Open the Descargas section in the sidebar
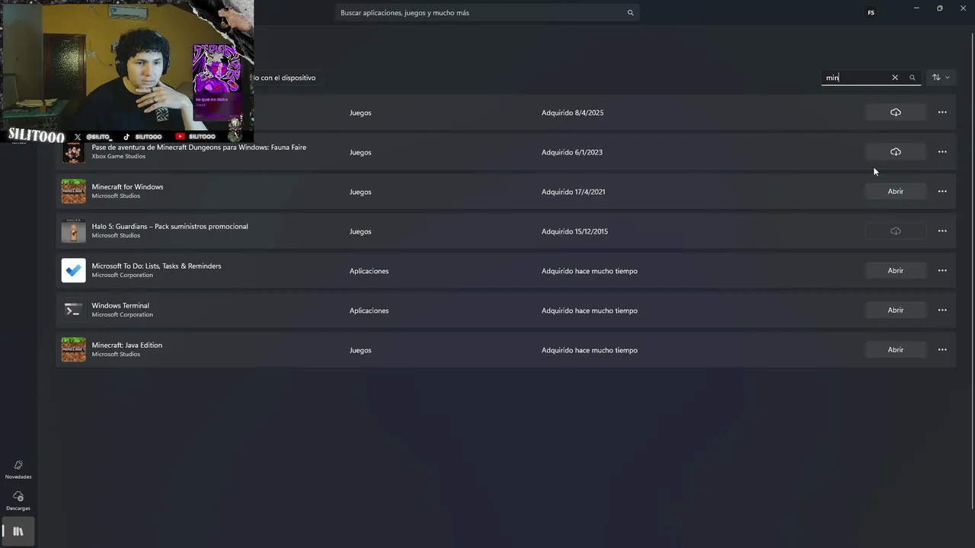Image resolution: width=975 pixels, height=548 pixels. (18, 501)
